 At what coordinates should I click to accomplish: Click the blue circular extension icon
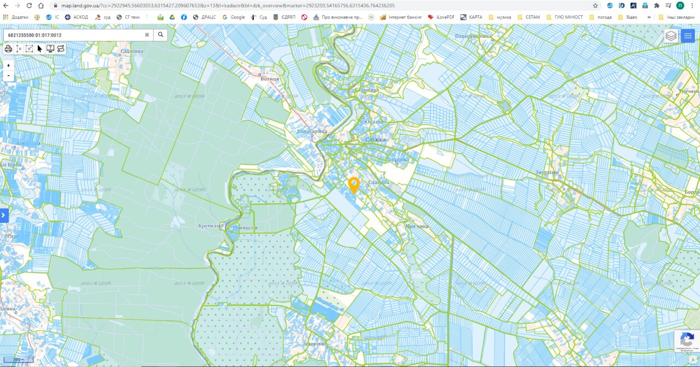[x=610, y=5]
